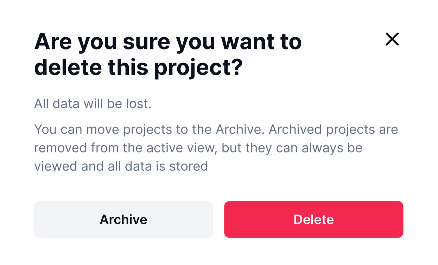Viewport: 438px width, 265px height.
Task: Cancel deletion with the close cross icon
Action: [392, 39]
